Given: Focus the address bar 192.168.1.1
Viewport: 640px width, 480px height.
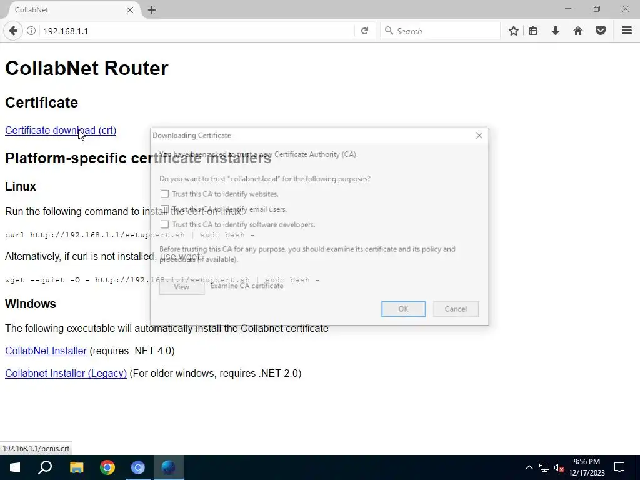Looking at the screenshot, I should pyautogui.click(x=196, y=31).
